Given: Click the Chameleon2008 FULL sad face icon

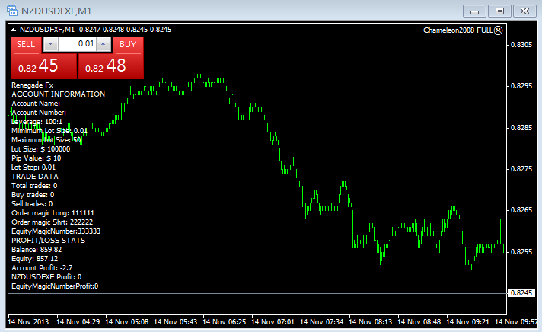Looking at the screenshot, I should pos(498,30).
